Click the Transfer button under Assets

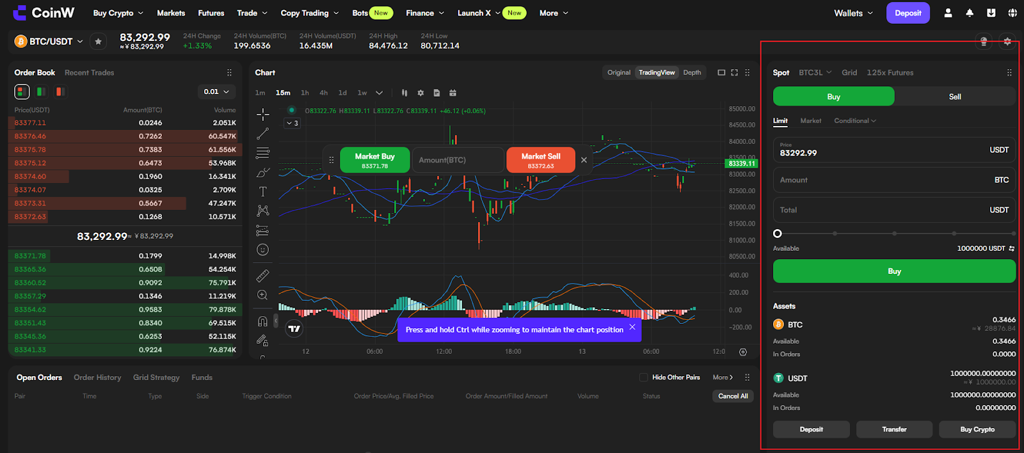(894, 429)
